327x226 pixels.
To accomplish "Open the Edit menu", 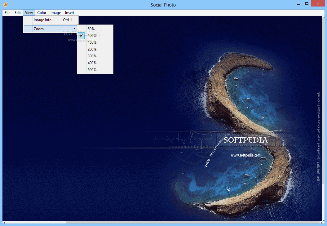I will tap(18, 13).
